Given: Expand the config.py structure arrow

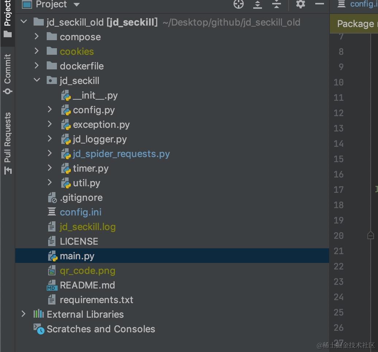Looking at the screenshot, I should [x=50, y=110].
